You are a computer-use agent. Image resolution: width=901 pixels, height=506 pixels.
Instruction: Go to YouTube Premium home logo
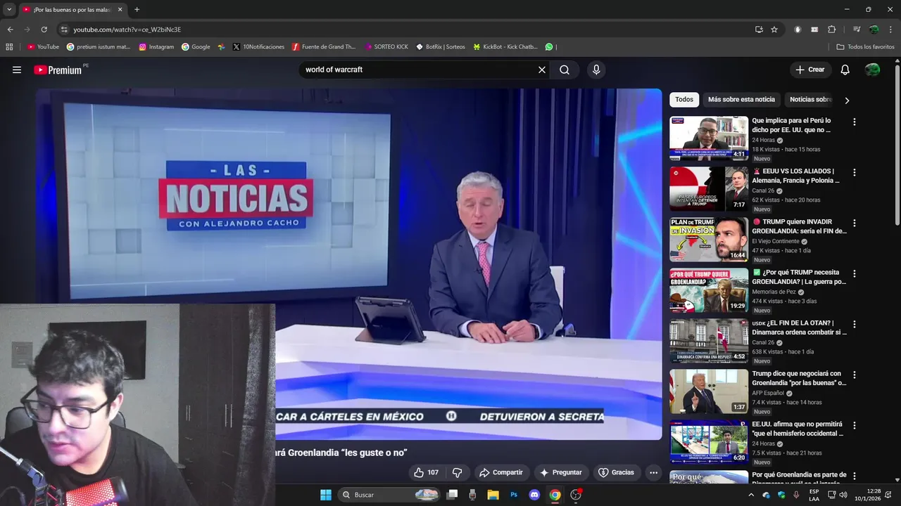pyautogui.click(x=58, y=70)
